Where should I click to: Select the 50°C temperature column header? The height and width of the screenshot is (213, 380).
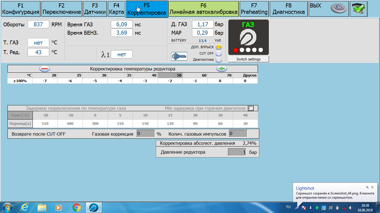(x=170, y=75)
